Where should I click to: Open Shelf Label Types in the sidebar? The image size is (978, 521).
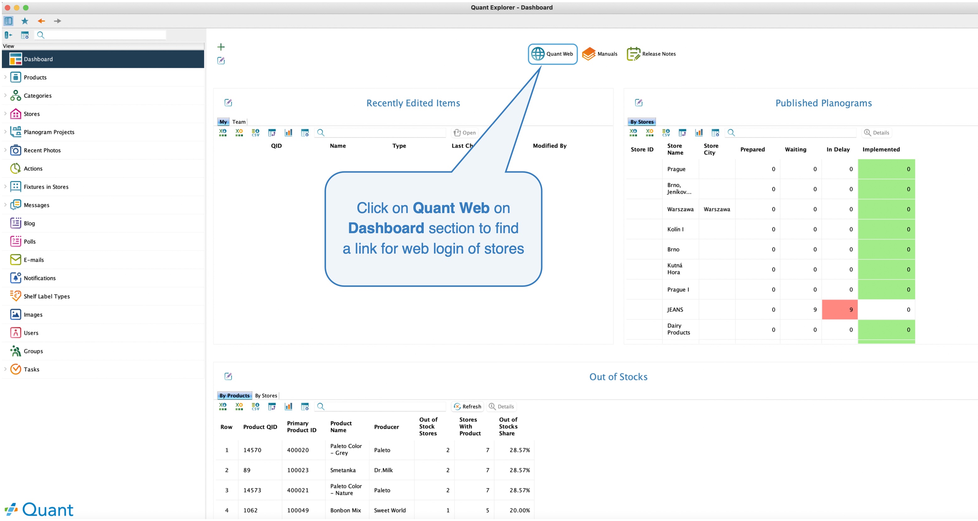103,296
